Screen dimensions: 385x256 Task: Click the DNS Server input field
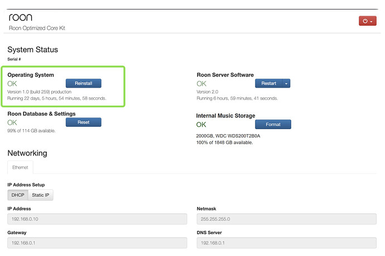pyautogui.click(x=286, y=243)
